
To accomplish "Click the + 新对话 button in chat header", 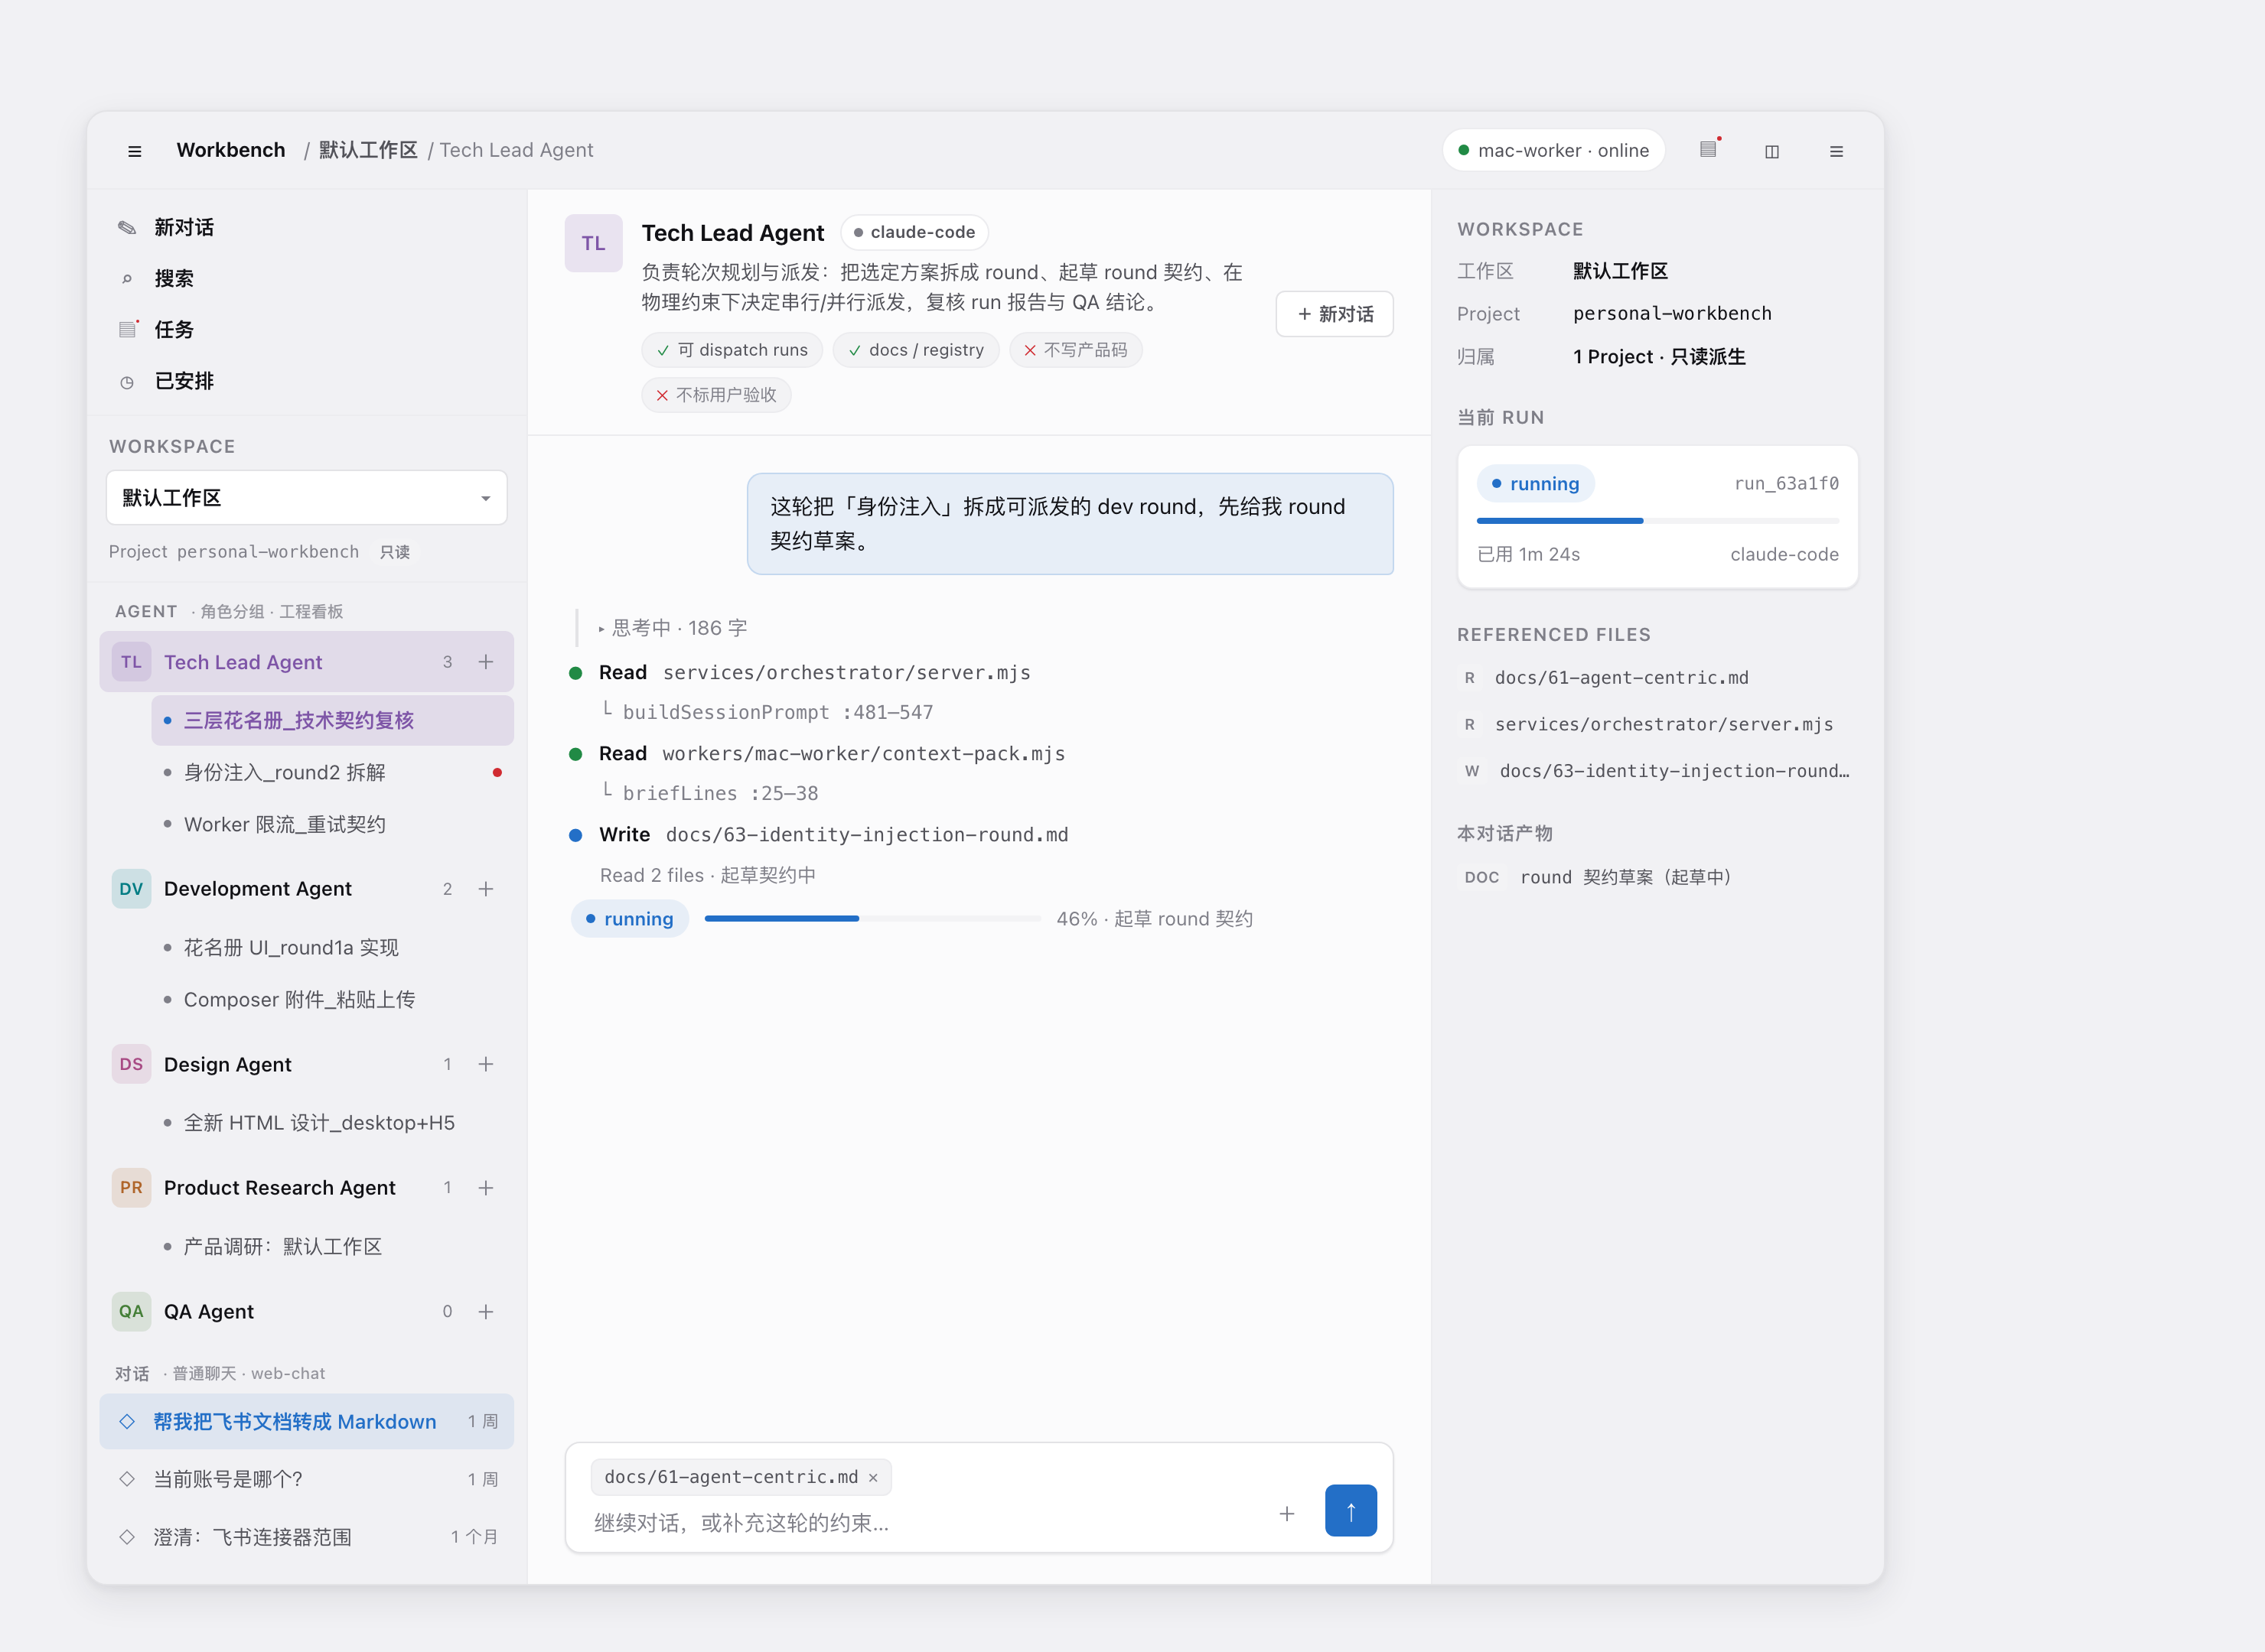I will tap(1335, 314).
